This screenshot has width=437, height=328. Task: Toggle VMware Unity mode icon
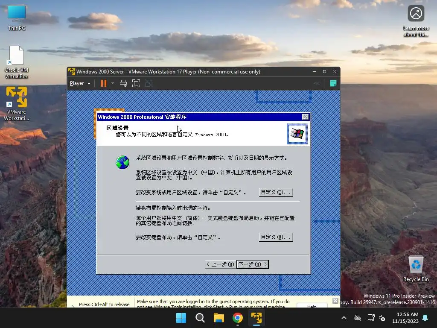coord(149,83)
